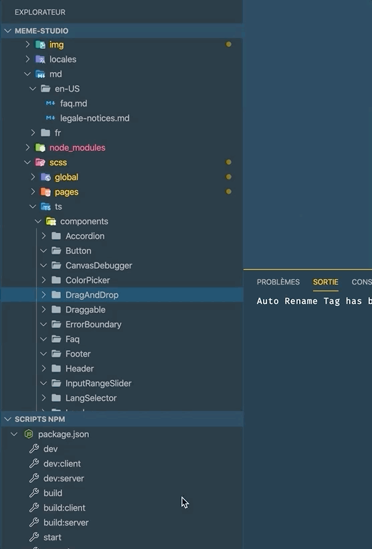
Task: Click the fr folder icon
Action: [45, 133]
